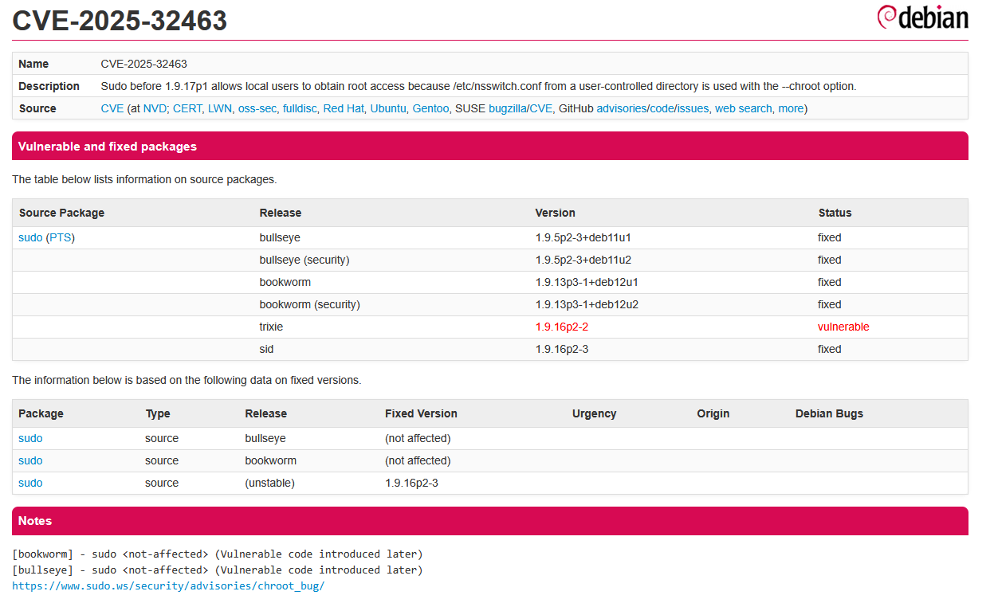This screenshot has height=603, width=994.
Task: Click the web search link
Action: pyautogui.click(x=743, y=108)
